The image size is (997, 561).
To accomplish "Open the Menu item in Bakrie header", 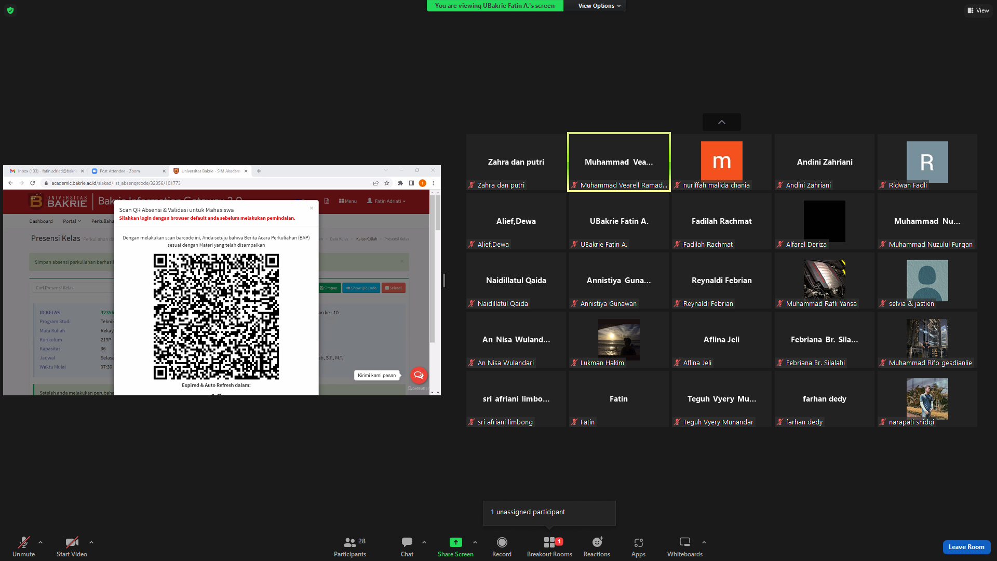I will point(348,201).
